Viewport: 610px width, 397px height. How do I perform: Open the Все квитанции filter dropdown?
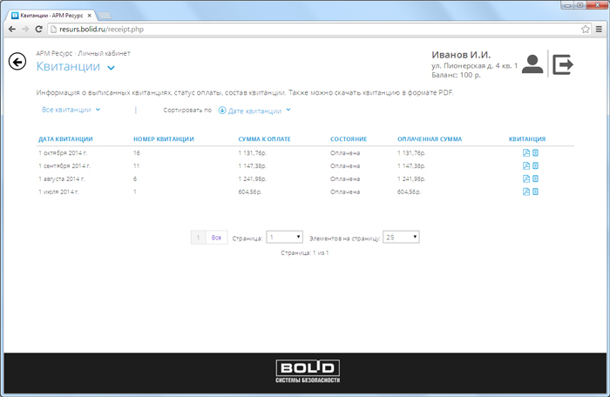[71, 111]
